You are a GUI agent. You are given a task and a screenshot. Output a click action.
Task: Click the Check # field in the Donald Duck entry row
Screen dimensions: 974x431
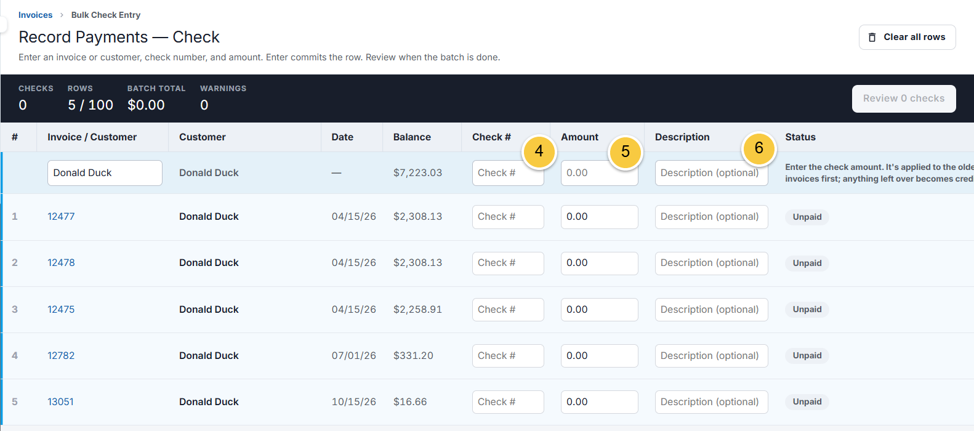click(x=508, y=173)
